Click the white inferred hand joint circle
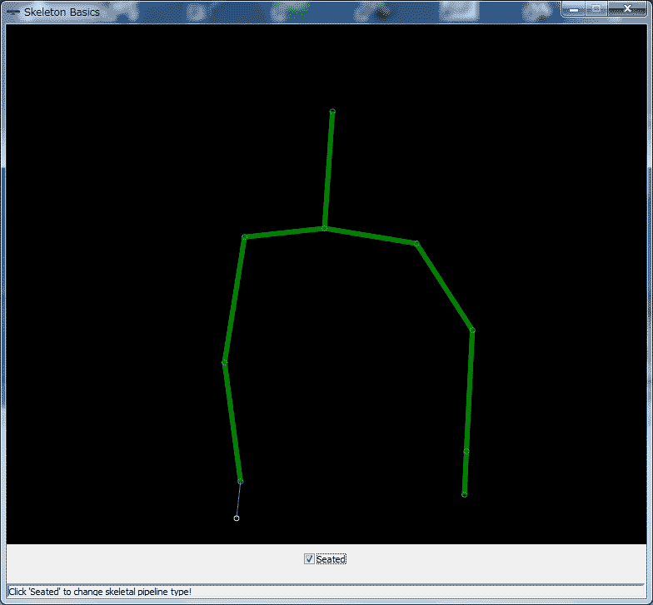 click(x=237, y=518)
